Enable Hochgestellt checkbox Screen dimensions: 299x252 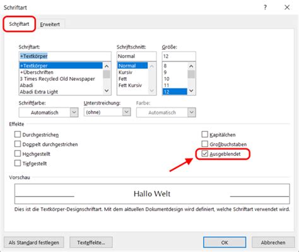pyautogui.click(x=18, y=153)
